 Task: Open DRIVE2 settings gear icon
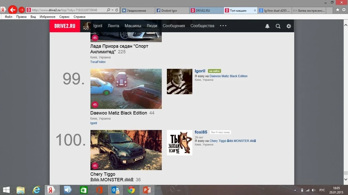tap(289, 26)
